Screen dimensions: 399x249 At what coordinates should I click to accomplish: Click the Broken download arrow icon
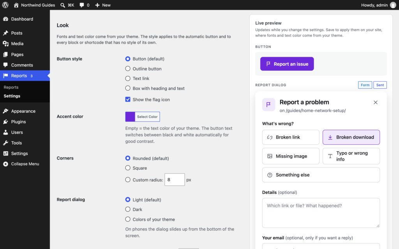pyautogui.click(x=330, y=137)
